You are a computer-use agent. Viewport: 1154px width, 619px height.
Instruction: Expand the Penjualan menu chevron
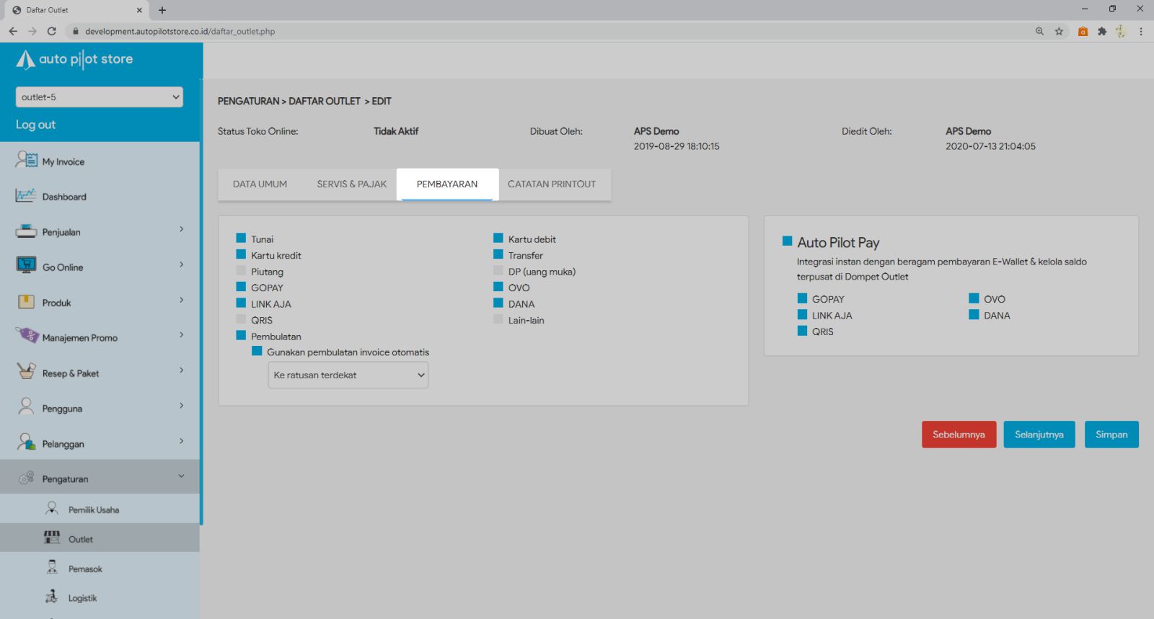[x=181, y=229]
